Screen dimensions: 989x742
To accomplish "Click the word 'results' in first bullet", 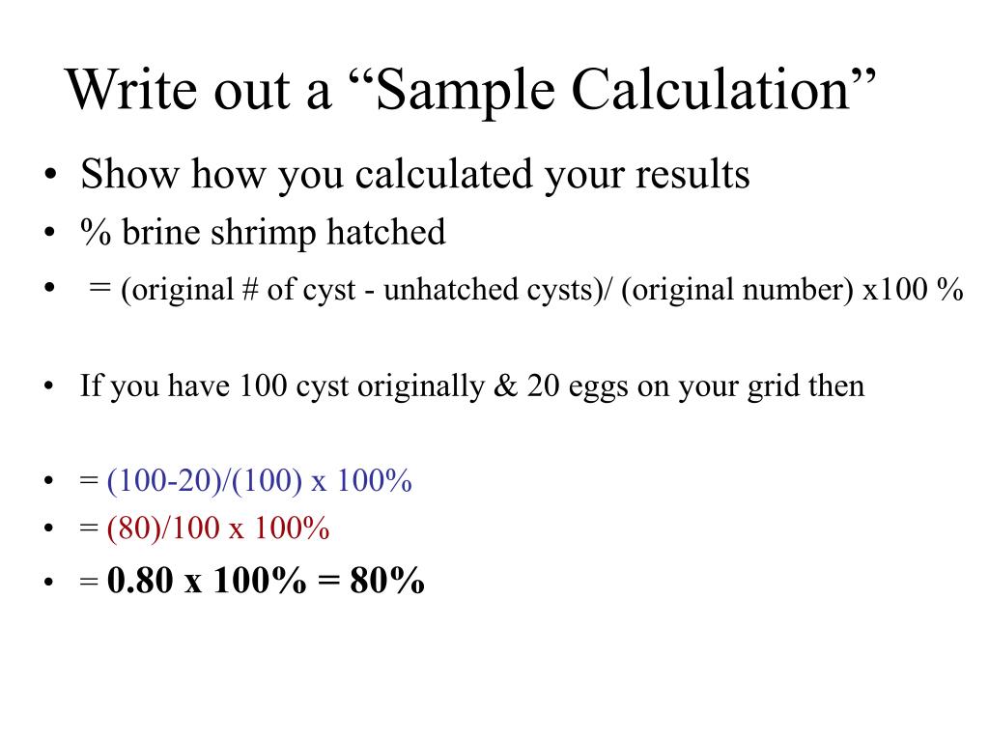I will [692, 175].
